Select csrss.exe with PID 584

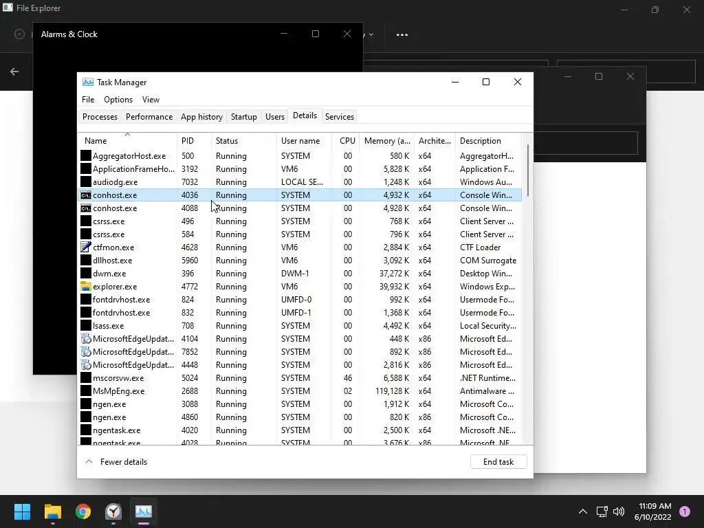(x=300, y=234)
